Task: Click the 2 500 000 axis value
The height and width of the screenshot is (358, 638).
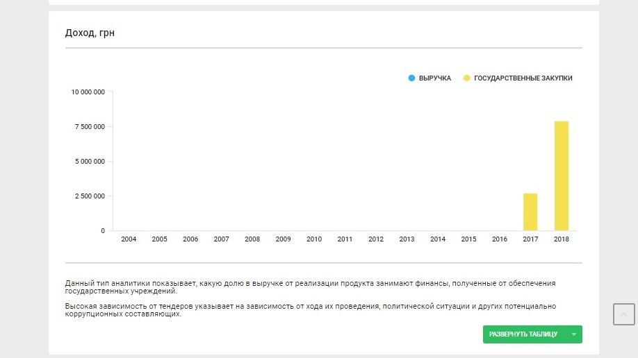Action: [x=90, y=196]
